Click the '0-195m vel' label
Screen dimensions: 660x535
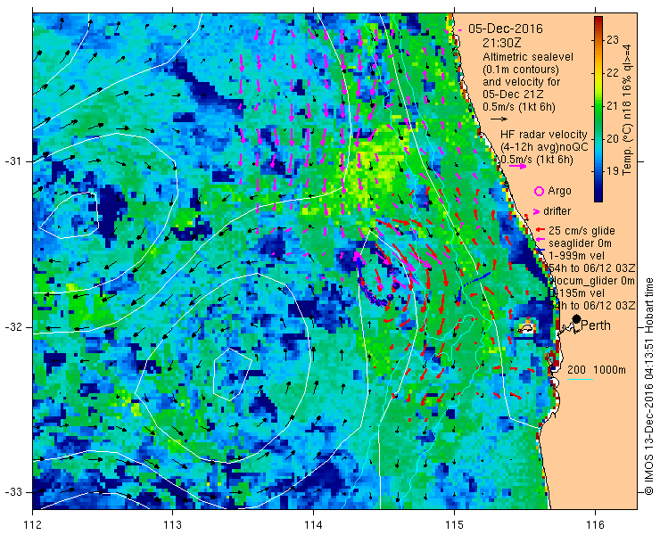[x=578, y=293]
